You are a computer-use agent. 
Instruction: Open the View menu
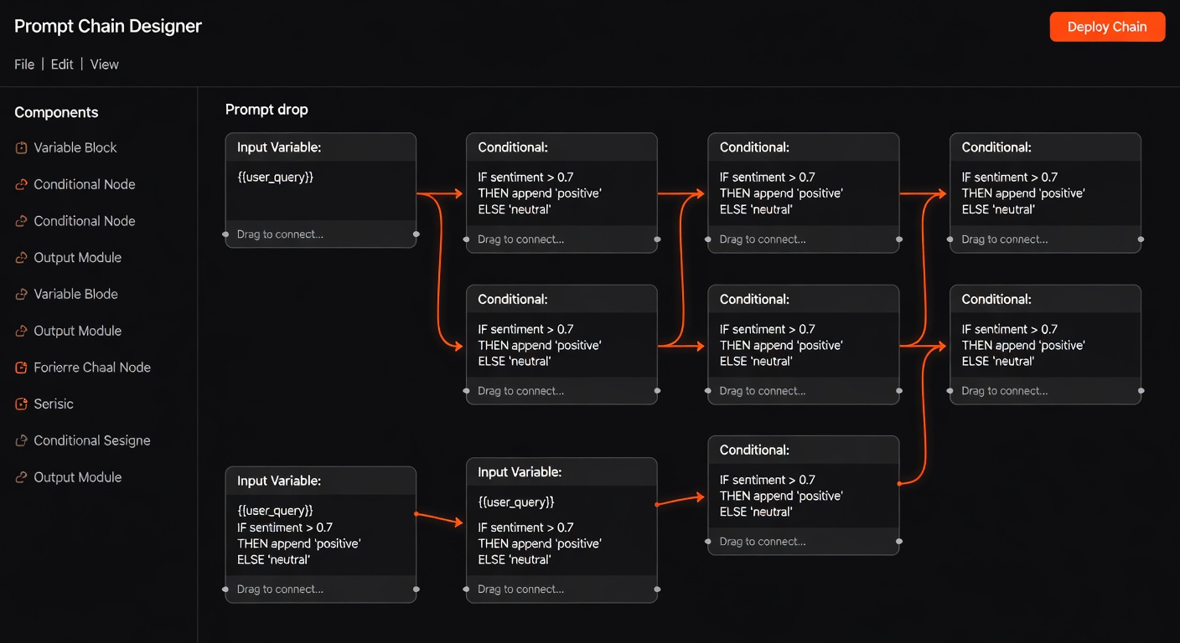(104, 64)
